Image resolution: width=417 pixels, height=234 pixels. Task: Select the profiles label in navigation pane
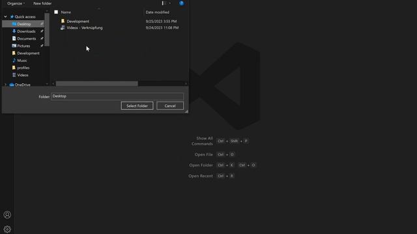click(23, 68)
